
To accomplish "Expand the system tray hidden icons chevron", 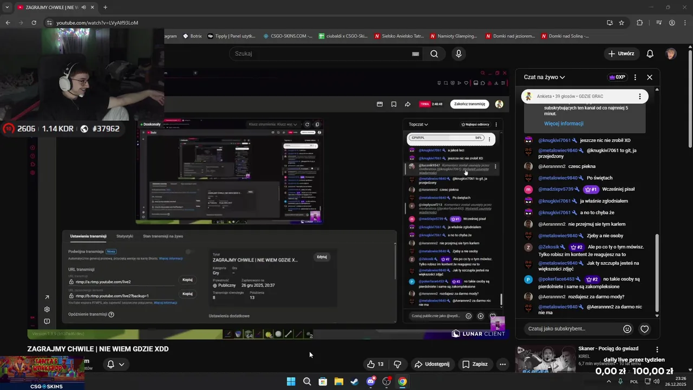I will pos(609,381).
